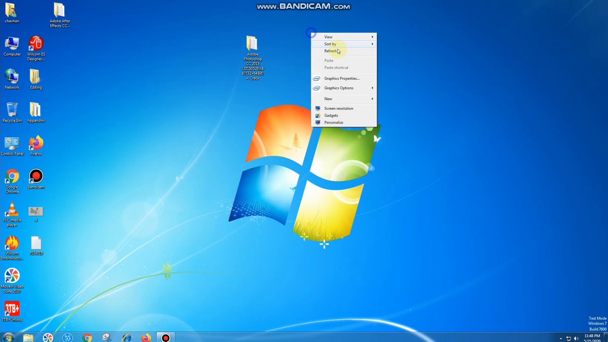
Task: Open Screen resolution settings
Action: tap(344, 108)
